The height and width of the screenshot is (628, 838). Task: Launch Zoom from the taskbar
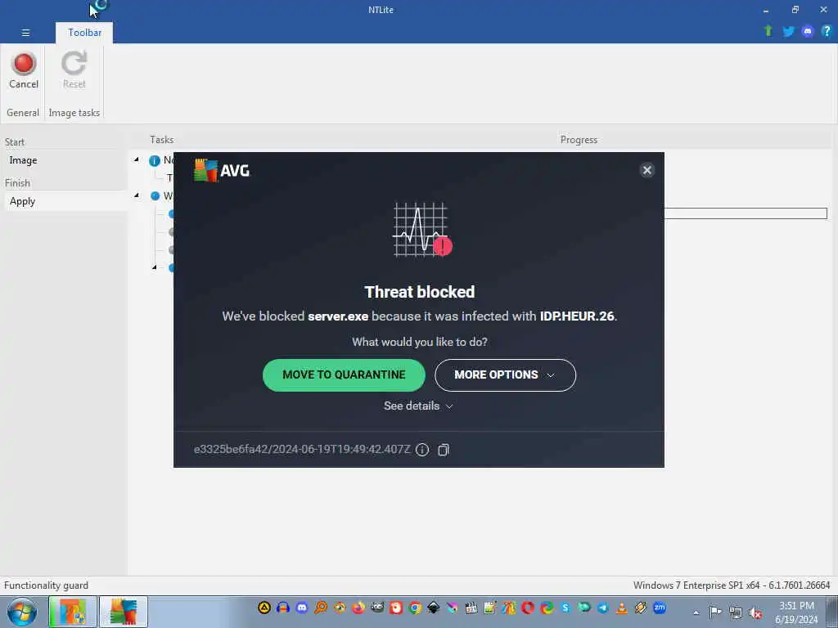click(x=660, y=608)
